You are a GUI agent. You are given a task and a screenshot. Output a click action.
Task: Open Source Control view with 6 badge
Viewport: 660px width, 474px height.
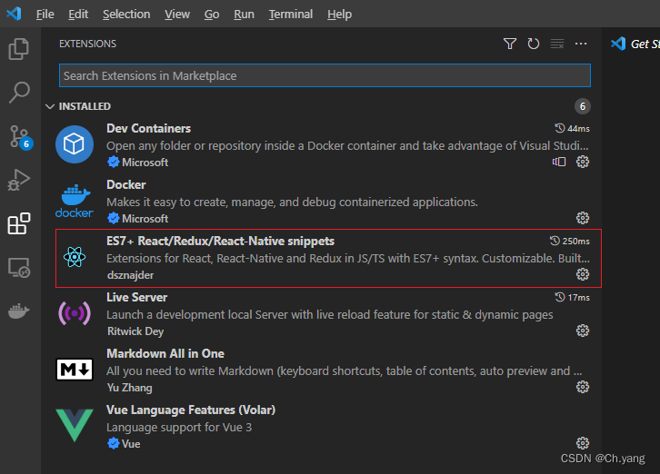(20, 137)
